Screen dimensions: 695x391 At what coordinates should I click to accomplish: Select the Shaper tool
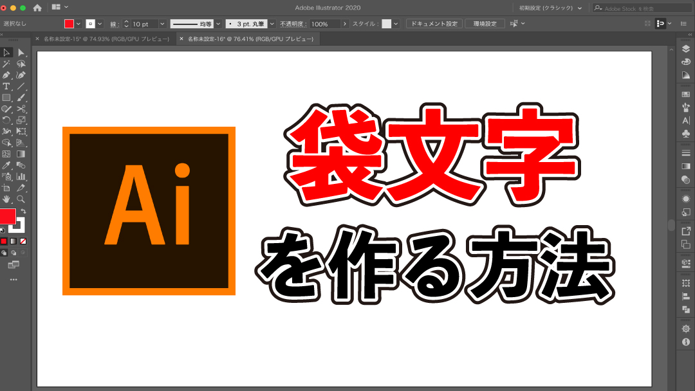(x=6, y=109)
